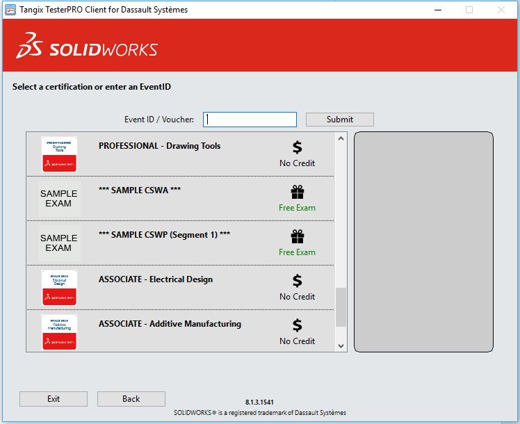Click version number 8.1.3.1541 text
The width and height of the screenshot is (520, 424).
point(260,402)
